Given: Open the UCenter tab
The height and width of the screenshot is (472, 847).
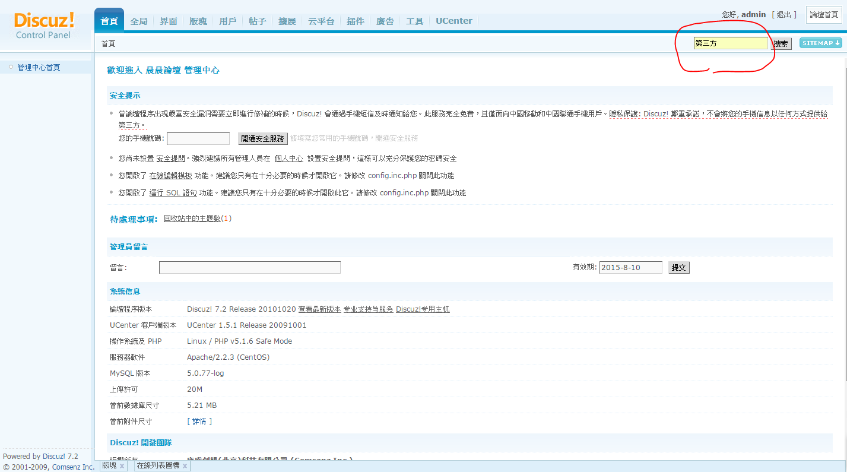Looking at the screenshot, I should pyautogui.click(x=454, y=21).
